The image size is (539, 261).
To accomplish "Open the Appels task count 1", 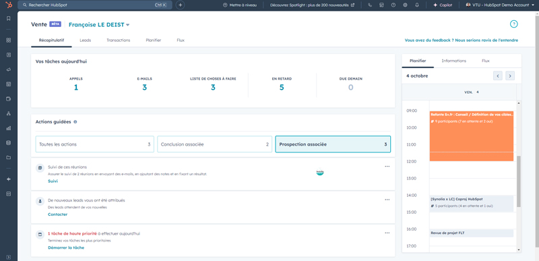I will pos(76,88).
